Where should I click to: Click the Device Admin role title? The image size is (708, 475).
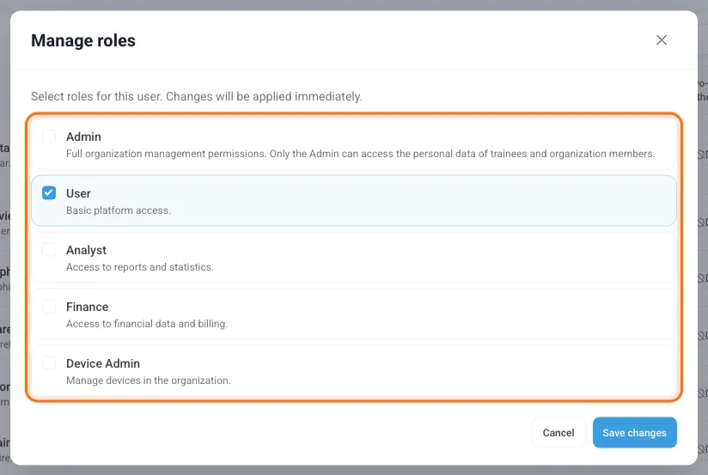point(103,363)
